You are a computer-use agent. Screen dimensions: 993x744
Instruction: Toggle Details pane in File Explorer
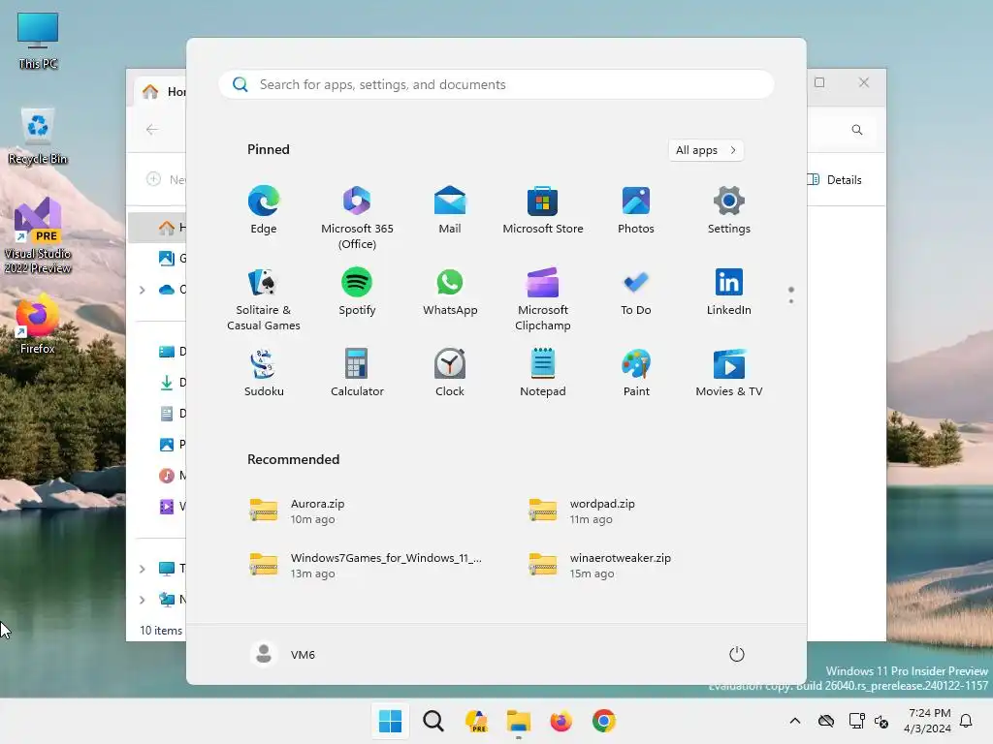835,179
